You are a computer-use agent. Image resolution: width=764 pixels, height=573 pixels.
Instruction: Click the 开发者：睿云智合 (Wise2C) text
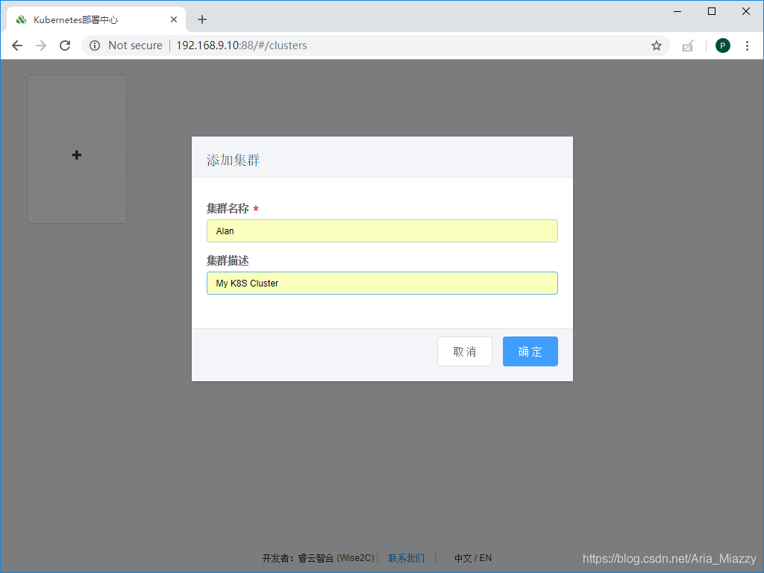pyautogui.click(x=318, y=558)
